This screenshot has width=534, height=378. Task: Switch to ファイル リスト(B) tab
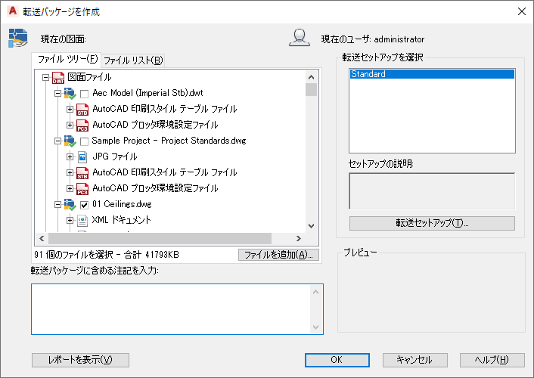tap(133, 60)
